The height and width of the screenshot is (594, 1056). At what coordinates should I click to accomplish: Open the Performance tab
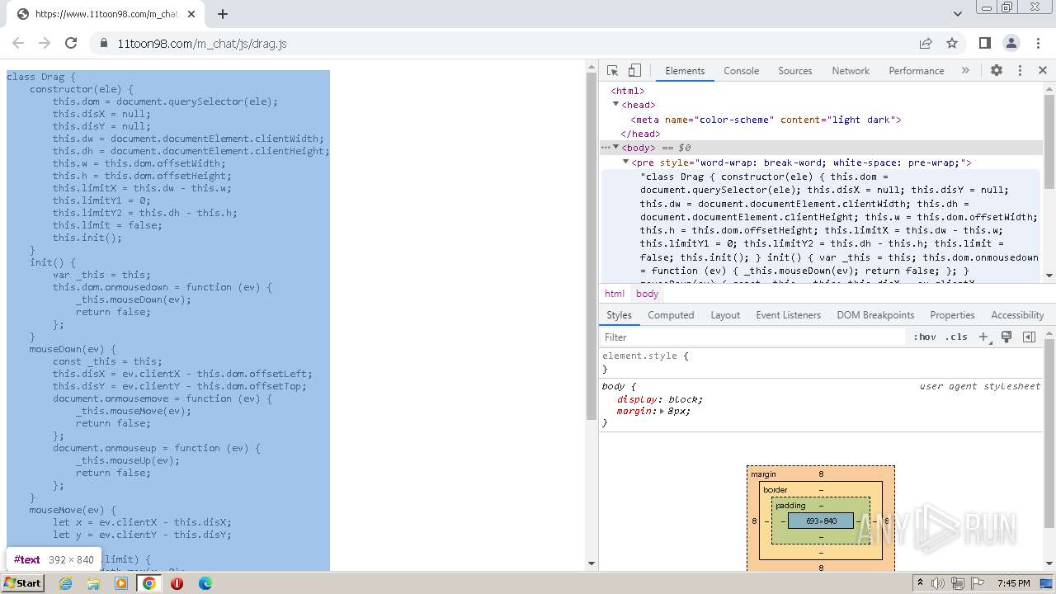917,71
